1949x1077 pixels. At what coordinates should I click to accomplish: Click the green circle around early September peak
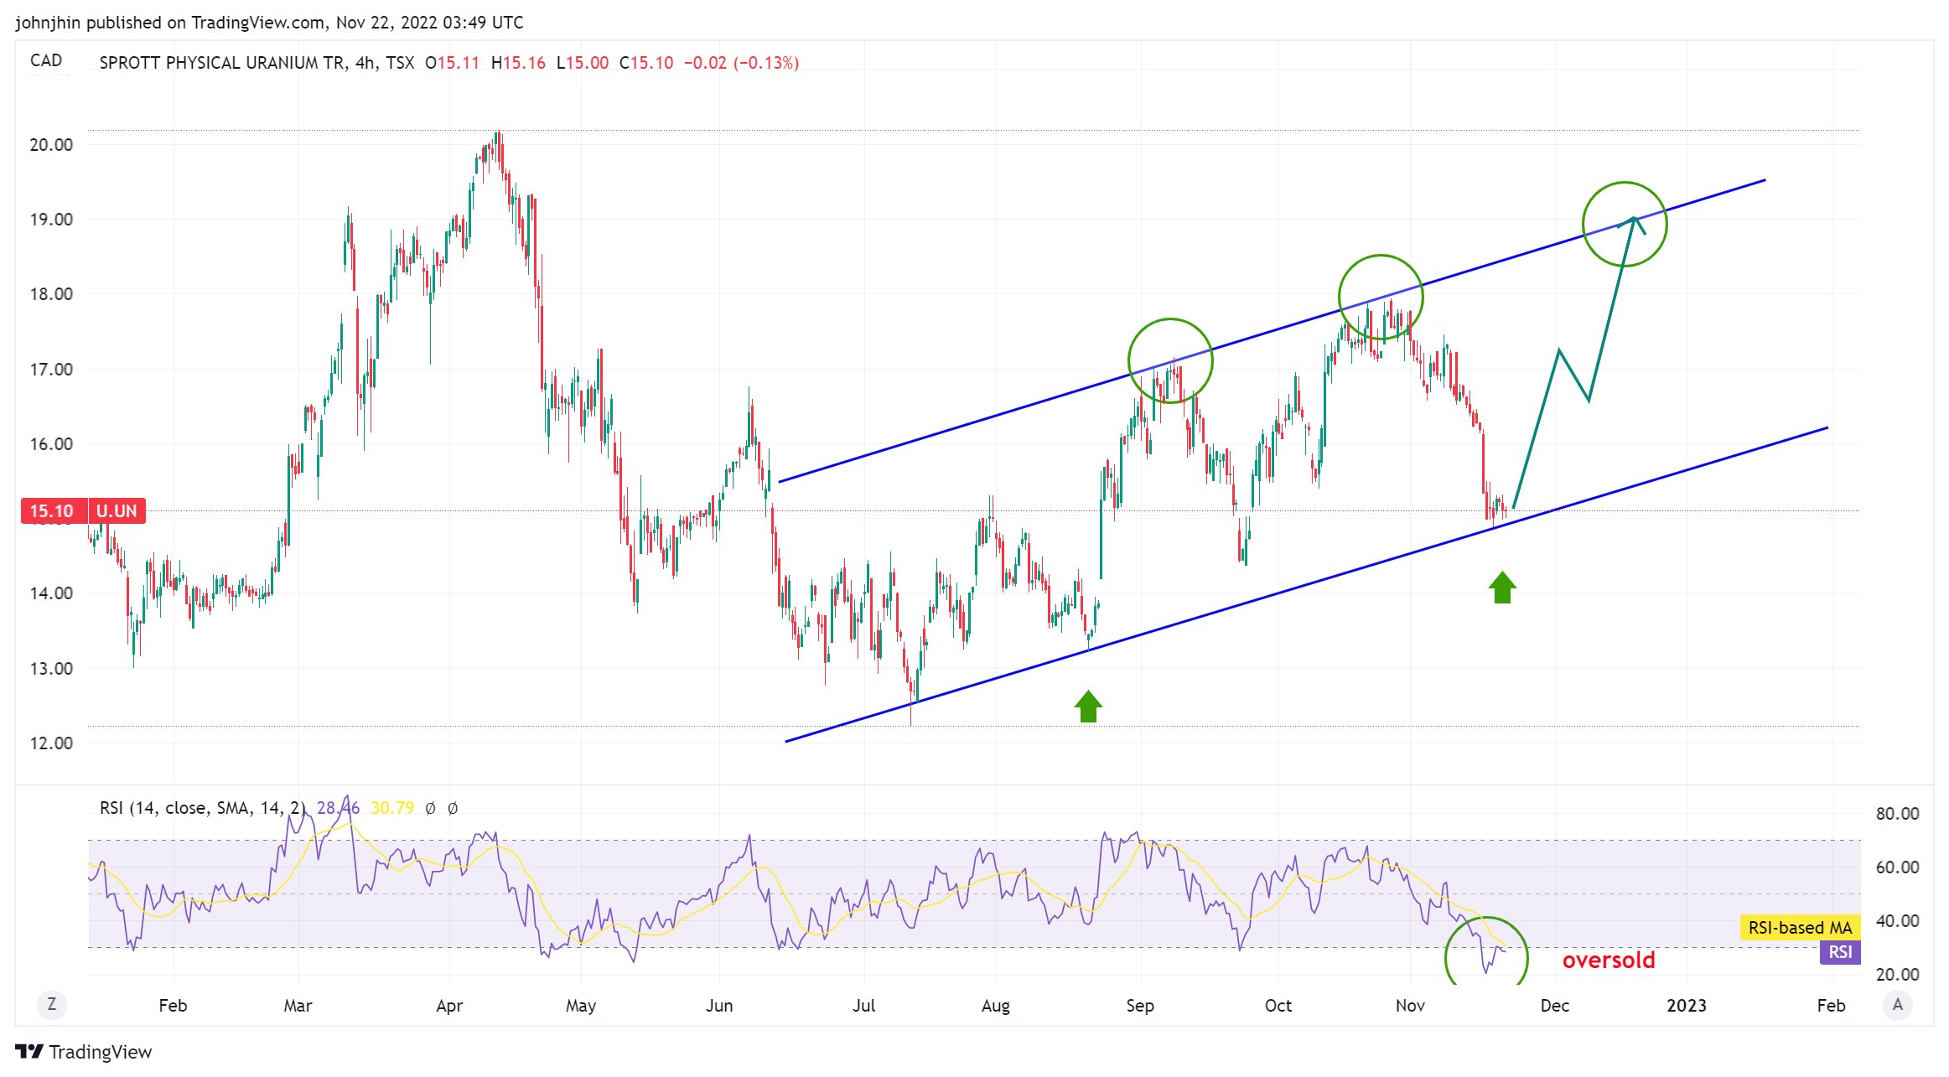pyautogui.click(x=1170, y=360)
